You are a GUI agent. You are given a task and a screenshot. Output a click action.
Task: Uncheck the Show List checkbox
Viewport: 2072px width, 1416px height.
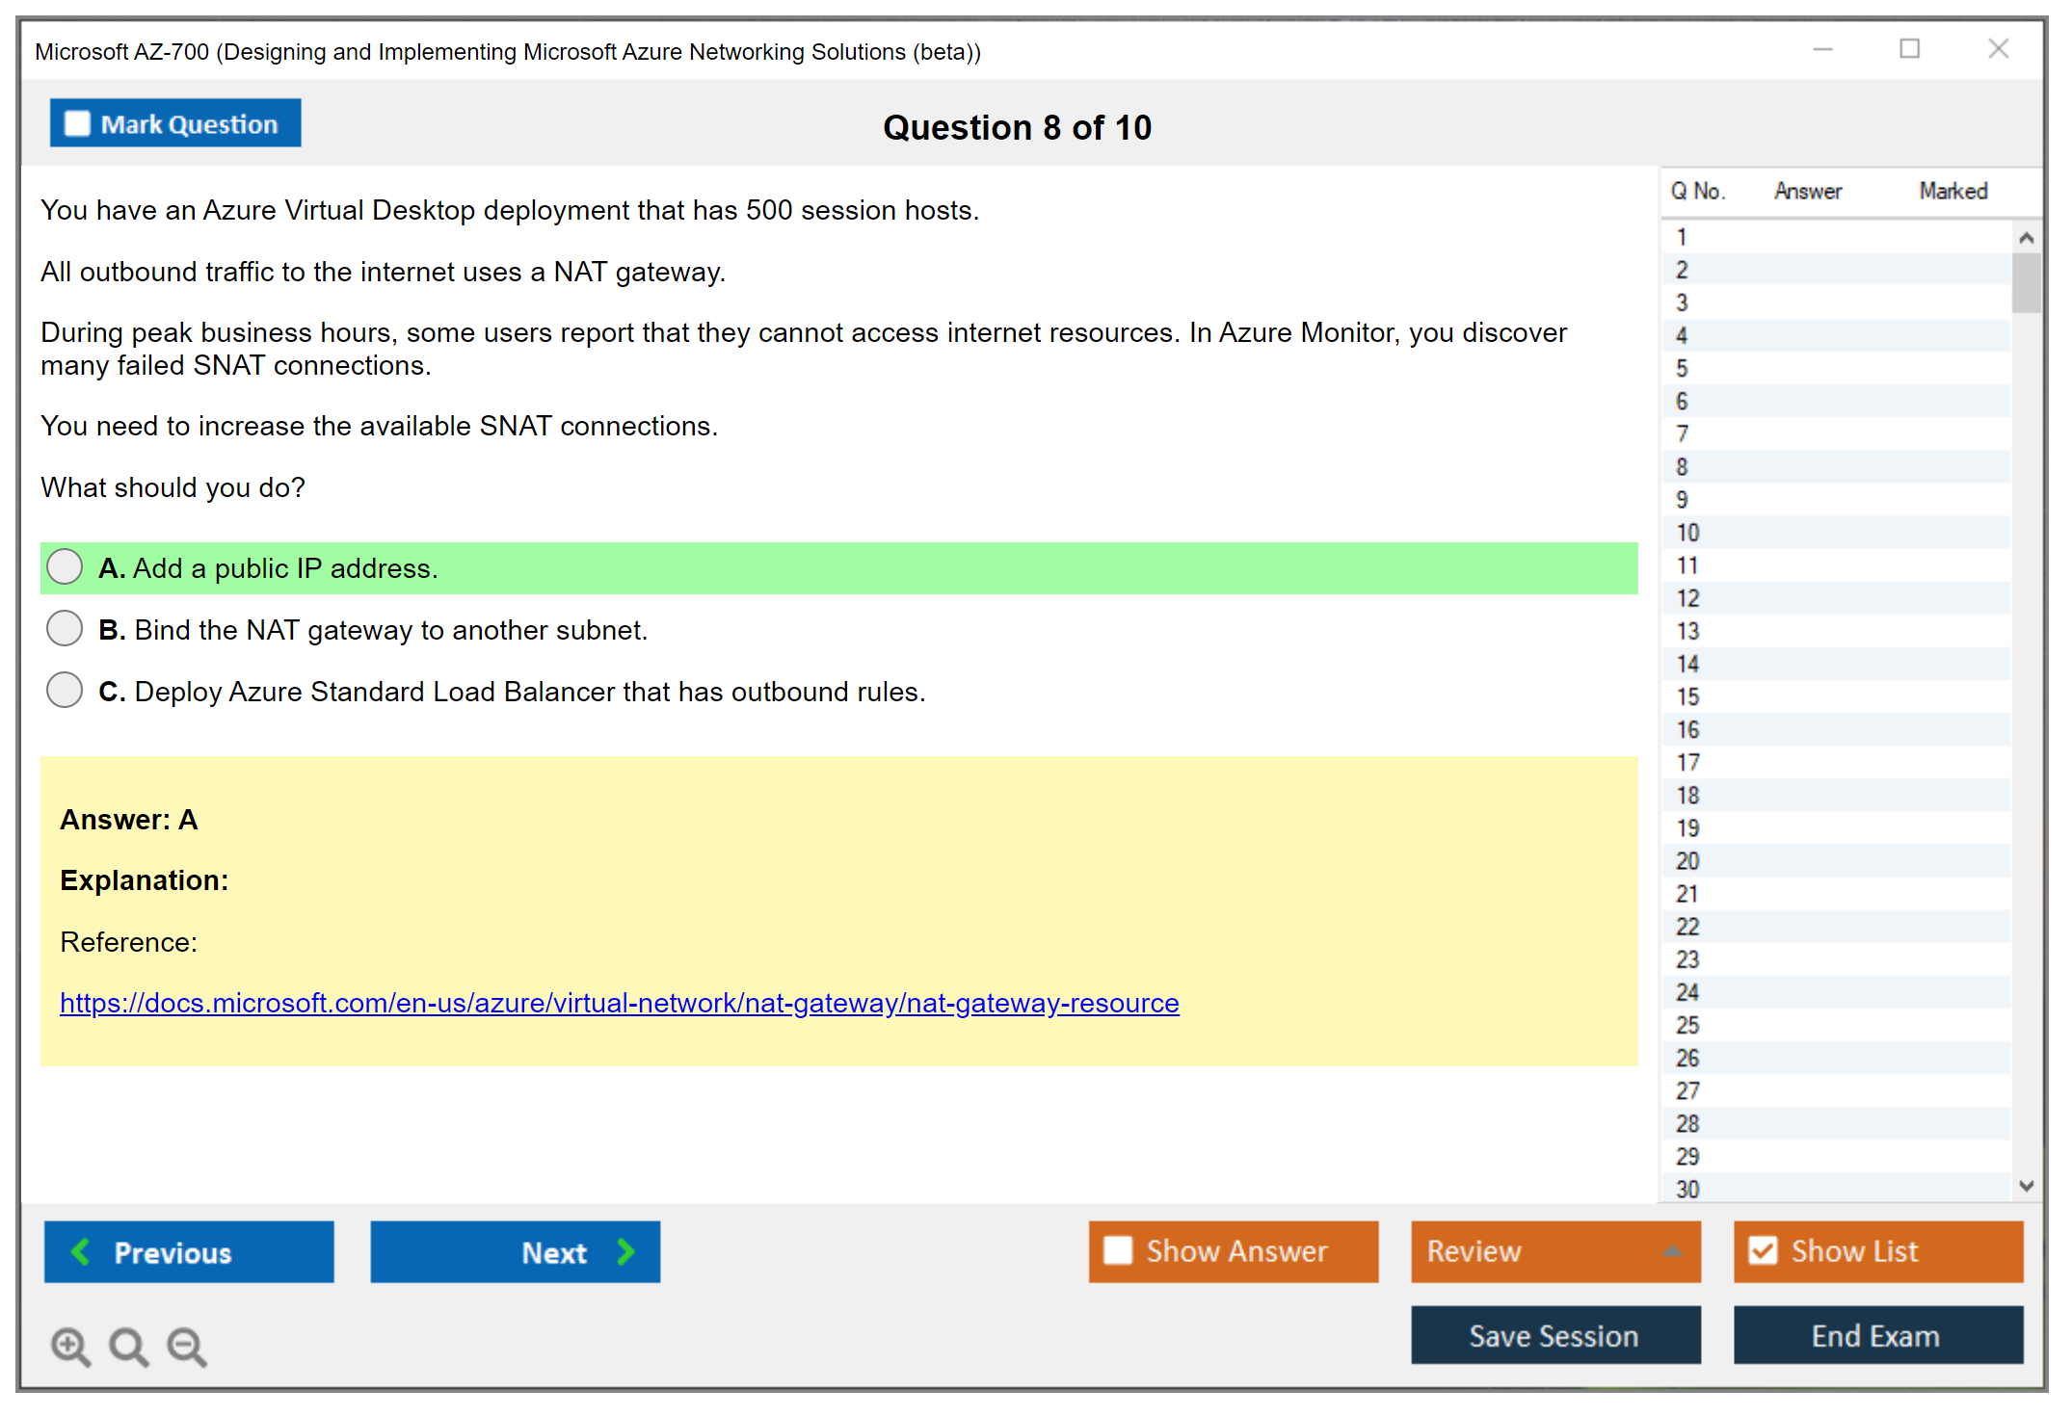click(x=1763, y=1250)
